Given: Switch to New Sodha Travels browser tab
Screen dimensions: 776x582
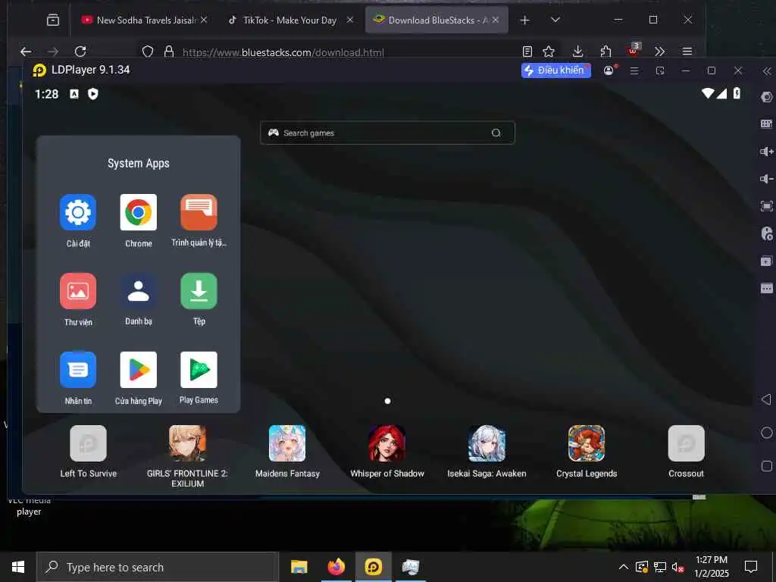Looking at the screenshot, I should (x=145, y=20).
